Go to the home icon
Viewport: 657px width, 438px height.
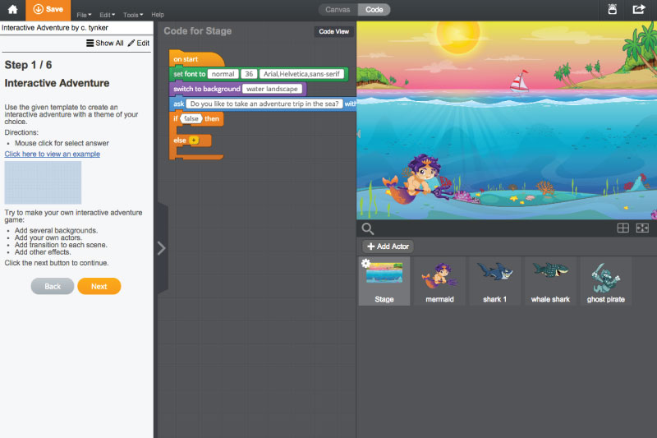12,10
